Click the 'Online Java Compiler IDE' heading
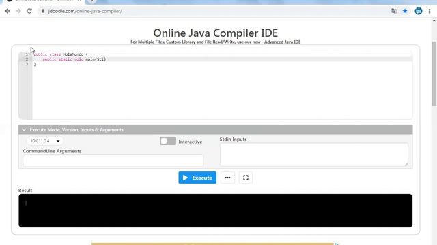 pos(216,33)
